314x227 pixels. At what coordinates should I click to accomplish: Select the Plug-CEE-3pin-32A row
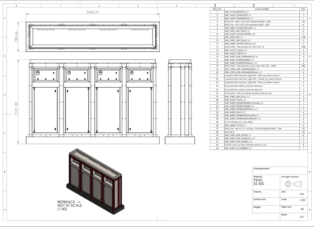[259, 86]
